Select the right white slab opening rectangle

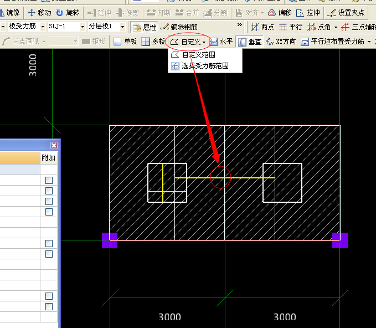pyautogui.click(x=282, y=183)
